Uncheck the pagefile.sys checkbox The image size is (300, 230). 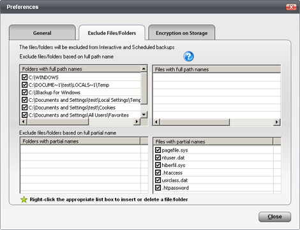click(158, 150)
